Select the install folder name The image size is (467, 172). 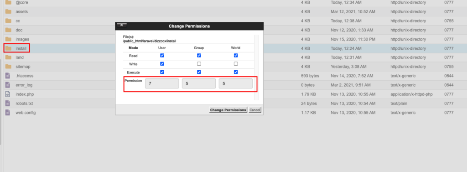click(x=21, y=48)
